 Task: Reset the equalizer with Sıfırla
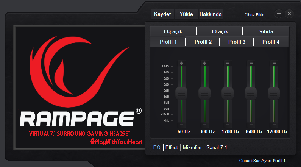tap(266, 31)
